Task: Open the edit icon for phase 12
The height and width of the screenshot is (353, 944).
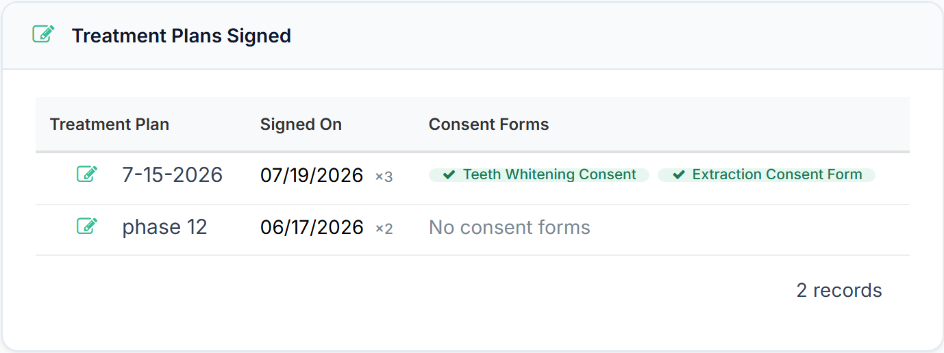Action: (x=87, y=226)
